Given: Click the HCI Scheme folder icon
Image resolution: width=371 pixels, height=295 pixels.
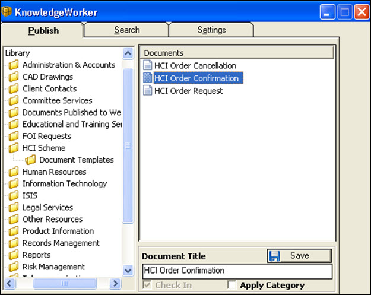Looking at the screenshot, I should coord(14,148).
